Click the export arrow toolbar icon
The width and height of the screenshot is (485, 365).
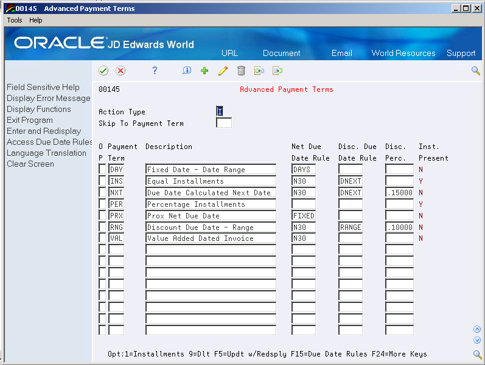277,71
